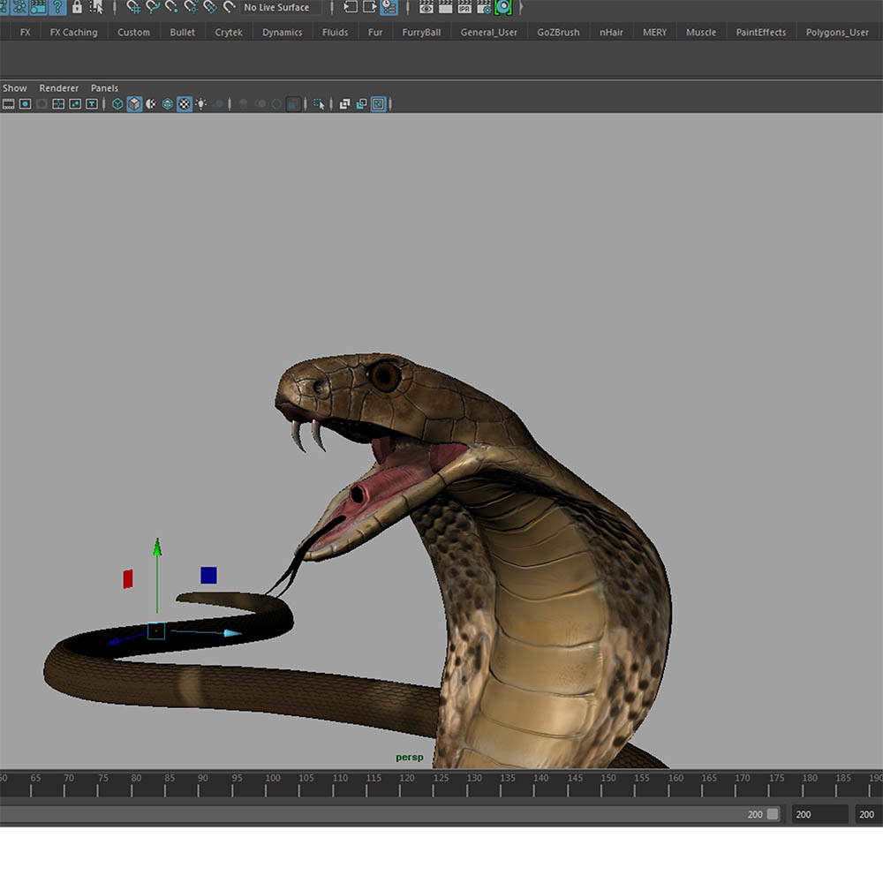Toggle wireframe on shaded icon
The height and width of the screenshot is (883, 883).
tap(167, 103)
